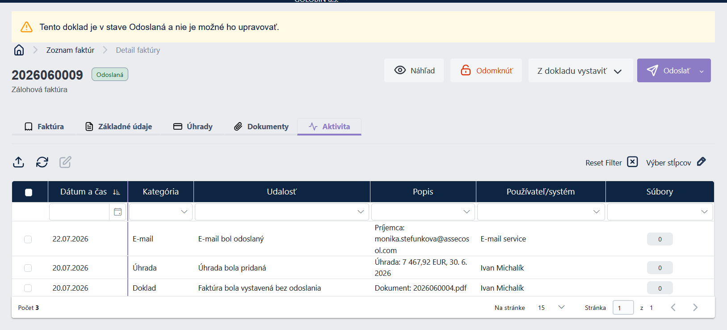Viewport: 727px width, 330px height.
Task: Open the Udalosť filter dropdown
Action: pyautogui.click(x=282, y=212)
